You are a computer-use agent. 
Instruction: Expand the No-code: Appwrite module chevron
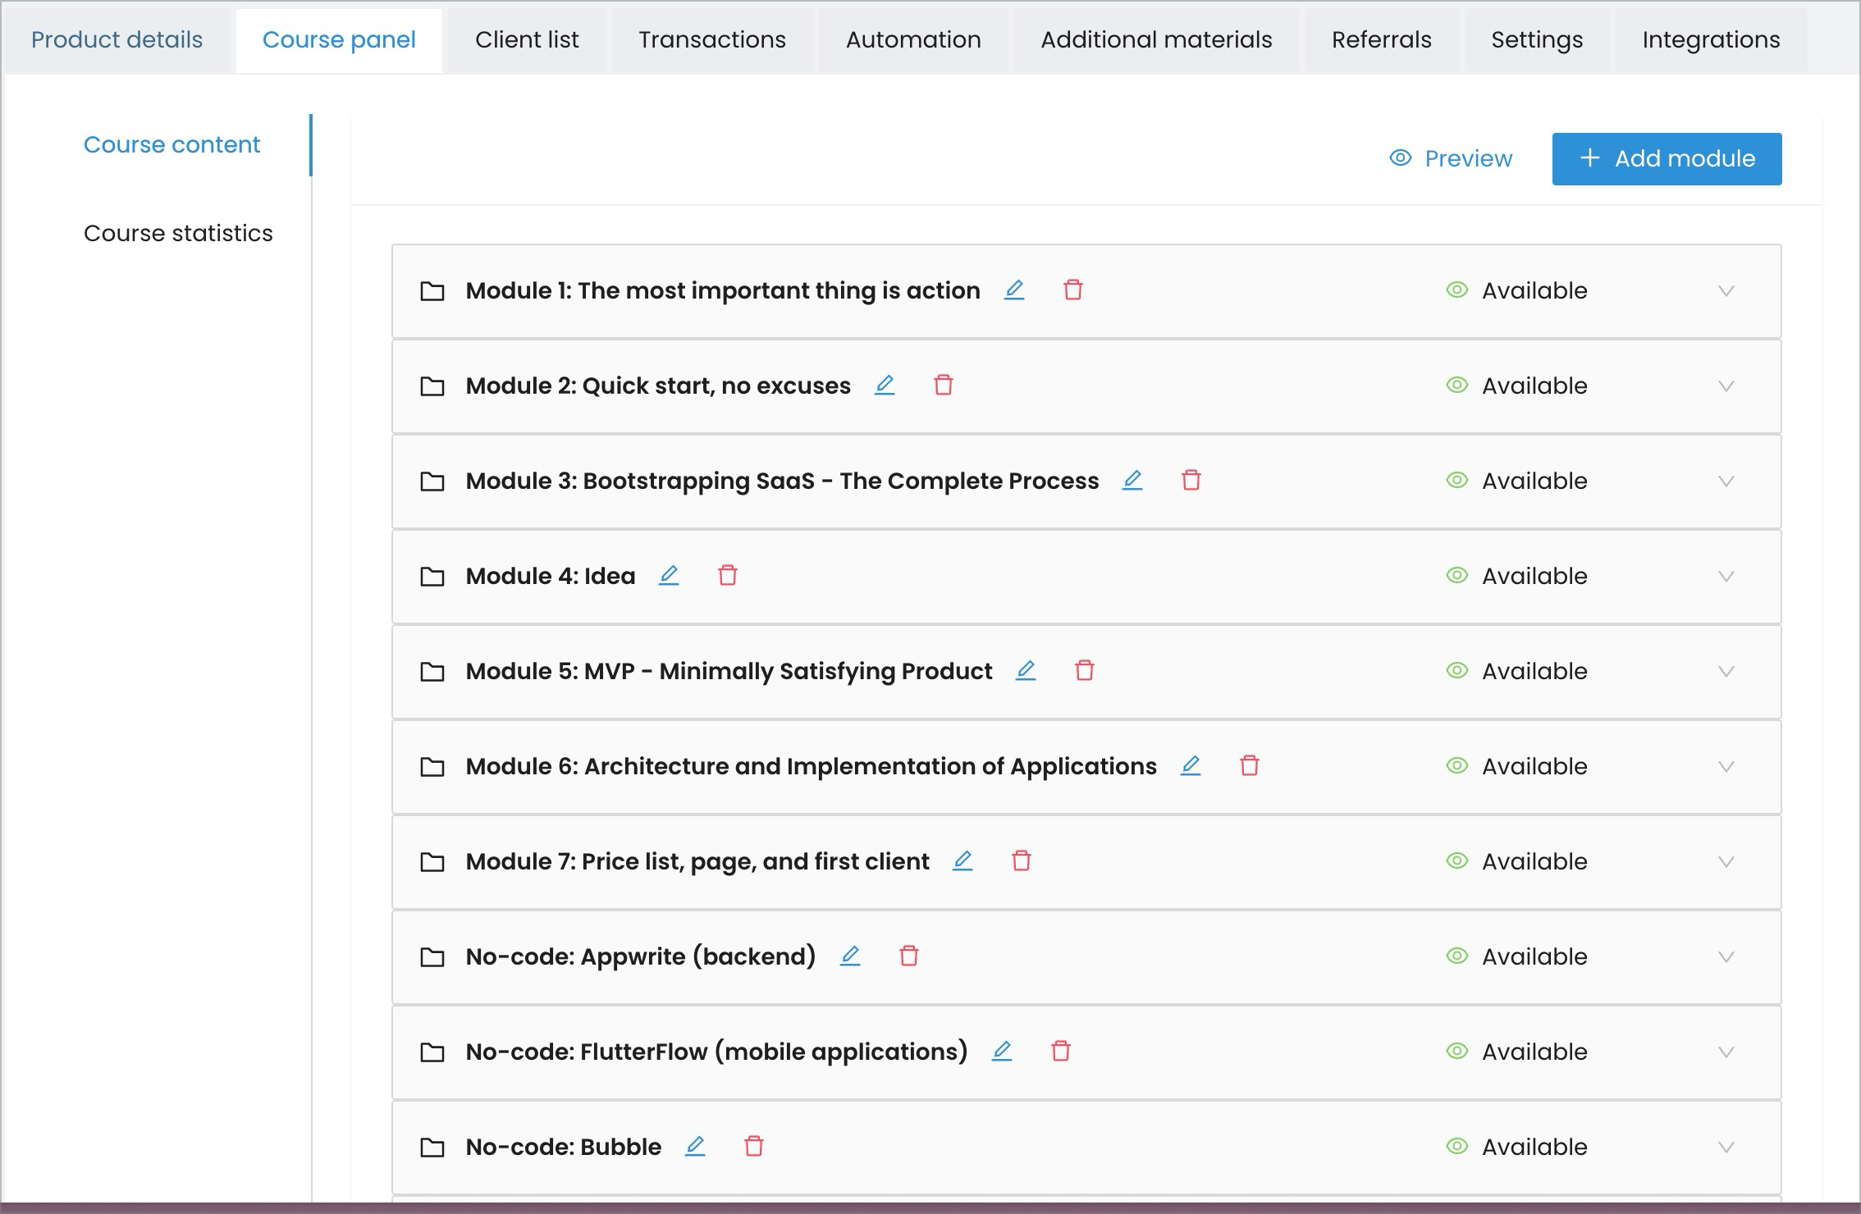pos(1726,956)
